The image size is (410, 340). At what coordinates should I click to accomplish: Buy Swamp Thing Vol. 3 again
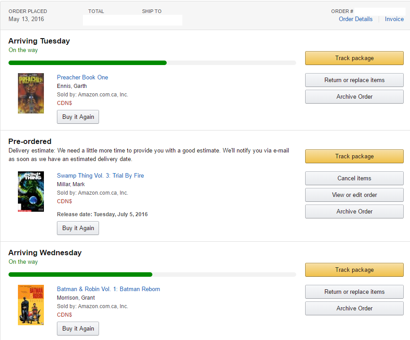tap(78, 228)
